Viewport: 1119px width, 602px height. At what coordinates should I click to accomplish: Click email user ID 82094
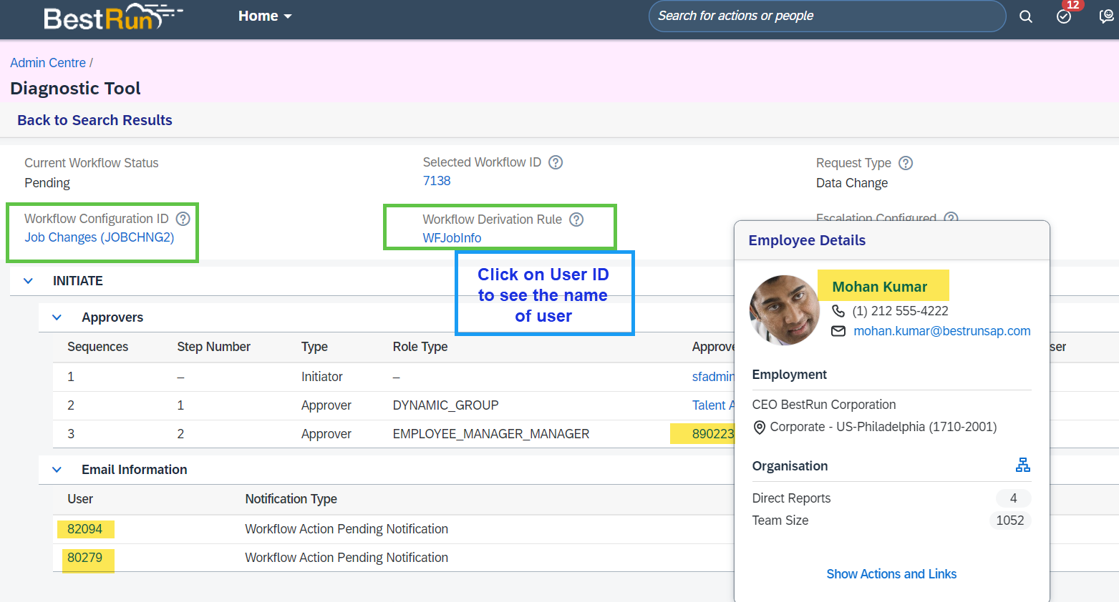[x=84, y=529]
